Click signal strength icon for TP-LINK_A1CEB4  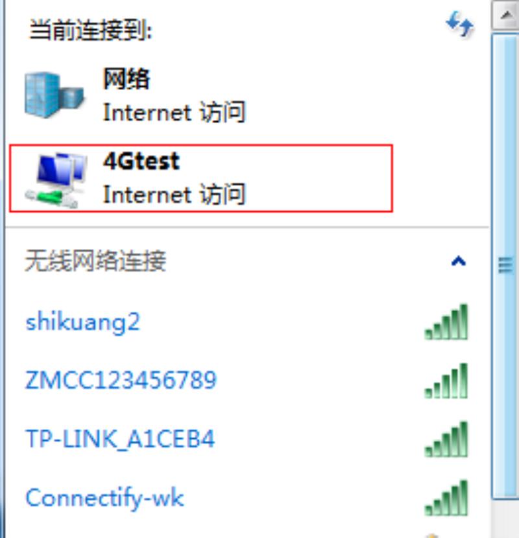pos(446,439)
